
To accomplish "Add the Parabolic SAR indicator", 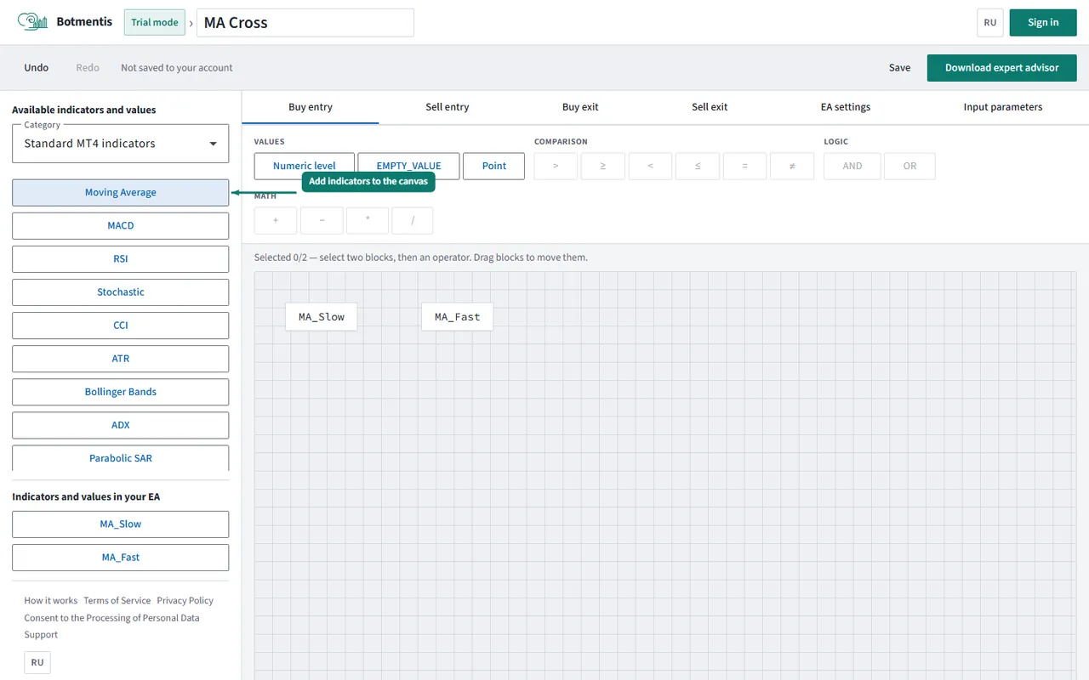I will (121, 458).
